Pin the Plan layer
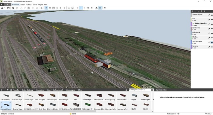The height and width of the screenshot is (115, 213). [x=209, y=20]
